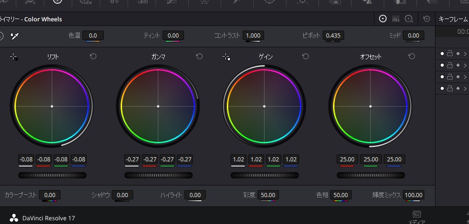
Task: Select the white balance eyedropper picker
Action: pos(14,36)
